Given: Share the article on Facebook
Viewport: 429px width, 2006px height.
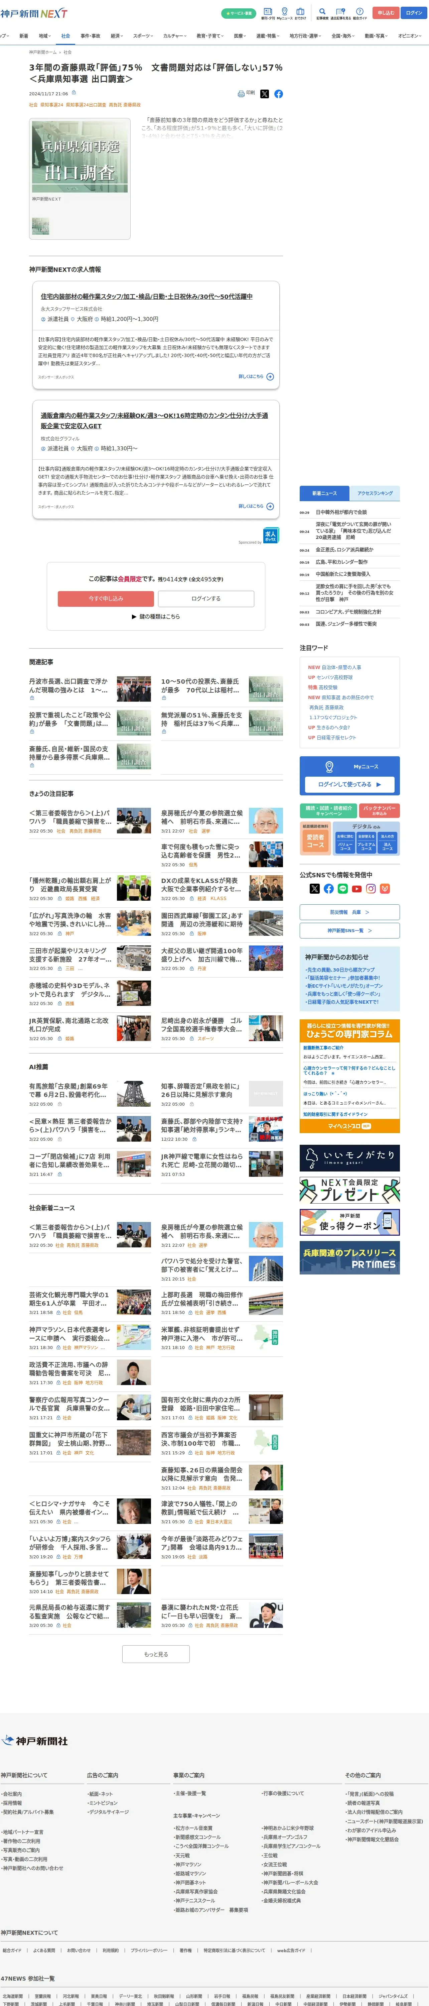Looking at the screenshot, I should pos(278,94).
